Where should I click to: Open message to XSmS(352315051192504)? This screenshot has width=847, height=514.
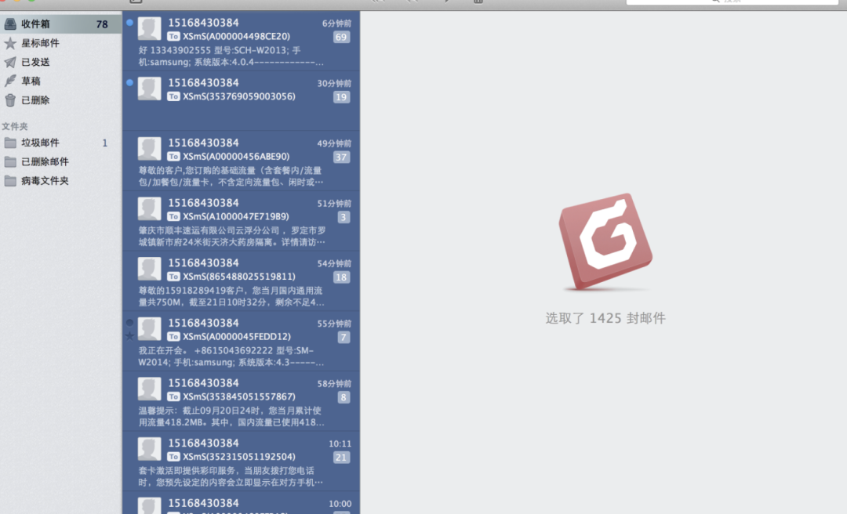(x=241, y=461)
